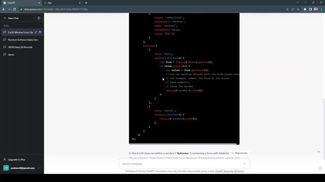
Task: Switch to the App browser tab
Action: coord(62,3)
